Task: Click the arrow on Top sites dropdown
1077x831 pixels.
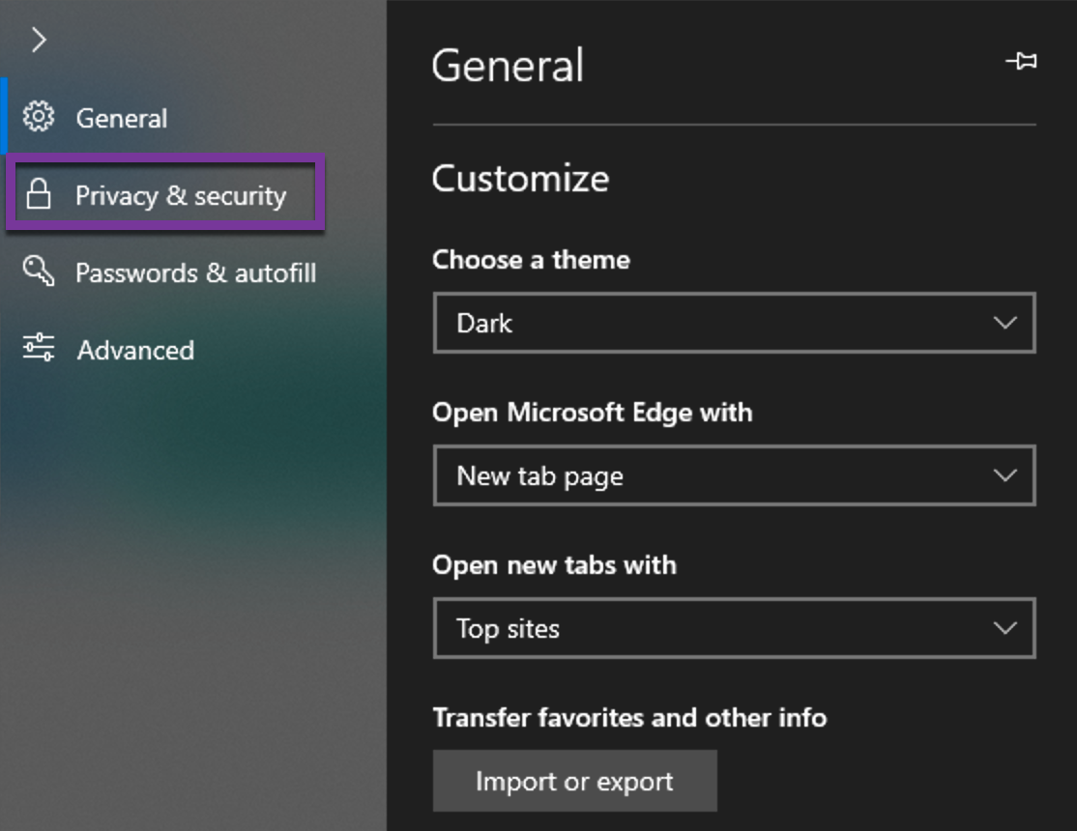Action: (1005, 628)
